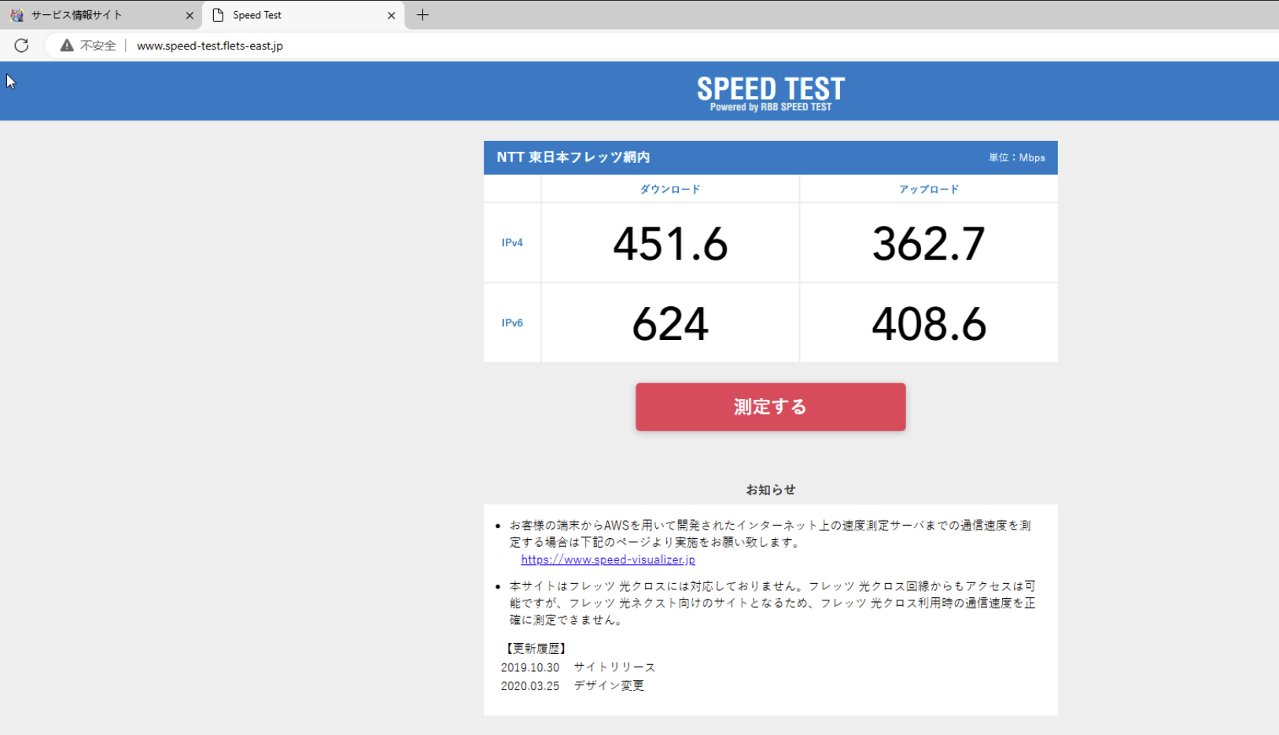
Task: Switch to the サービス情報サイト tab
Action: click(101, 15)
